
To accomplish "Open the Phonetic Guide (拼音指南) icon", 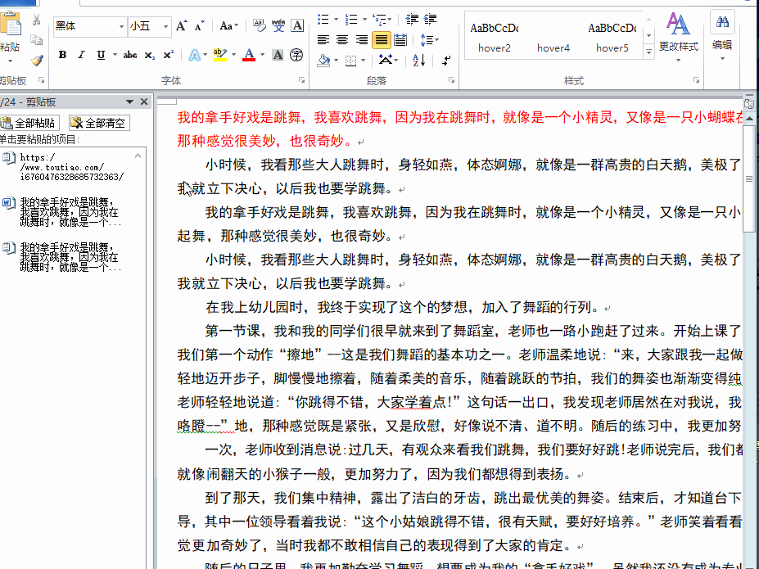I will tap(278, 25).
